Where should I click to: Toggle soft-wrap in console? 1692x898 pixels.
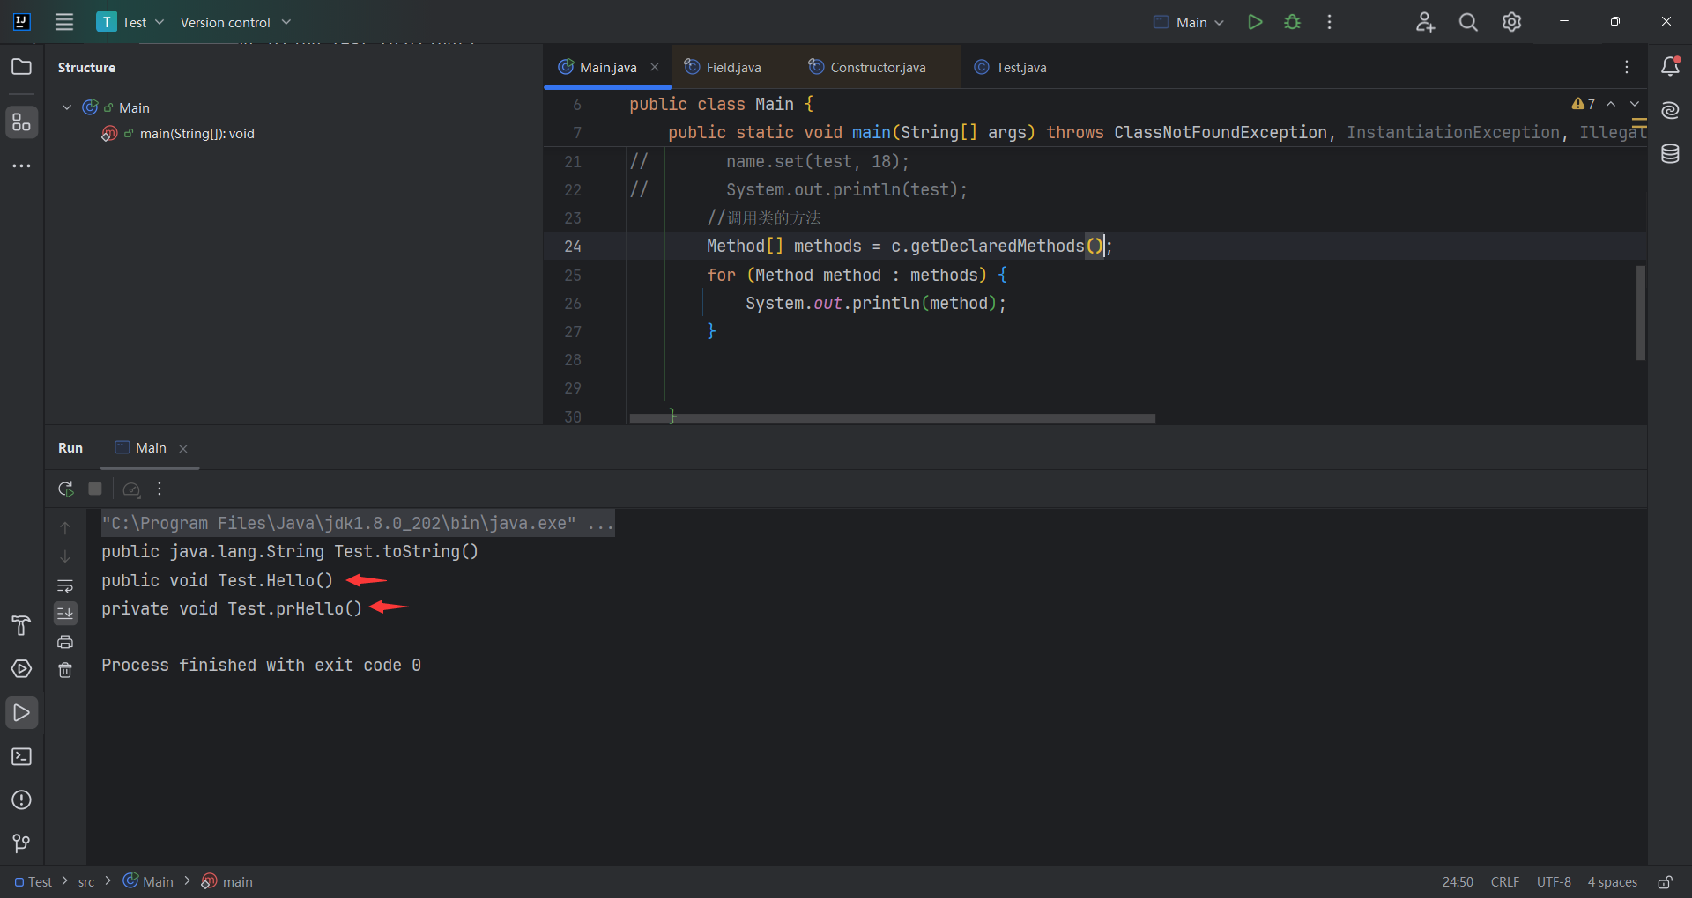pyautogui.click(x=65, y=585)
